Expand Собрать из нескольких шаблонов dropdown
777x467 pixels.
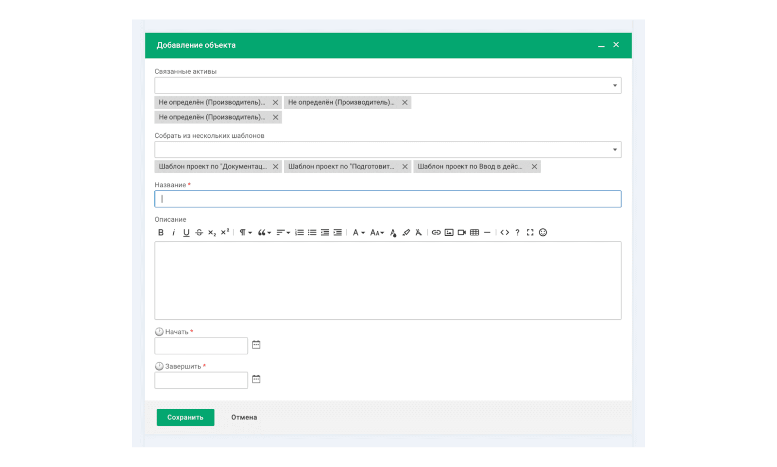click(615, 150)
